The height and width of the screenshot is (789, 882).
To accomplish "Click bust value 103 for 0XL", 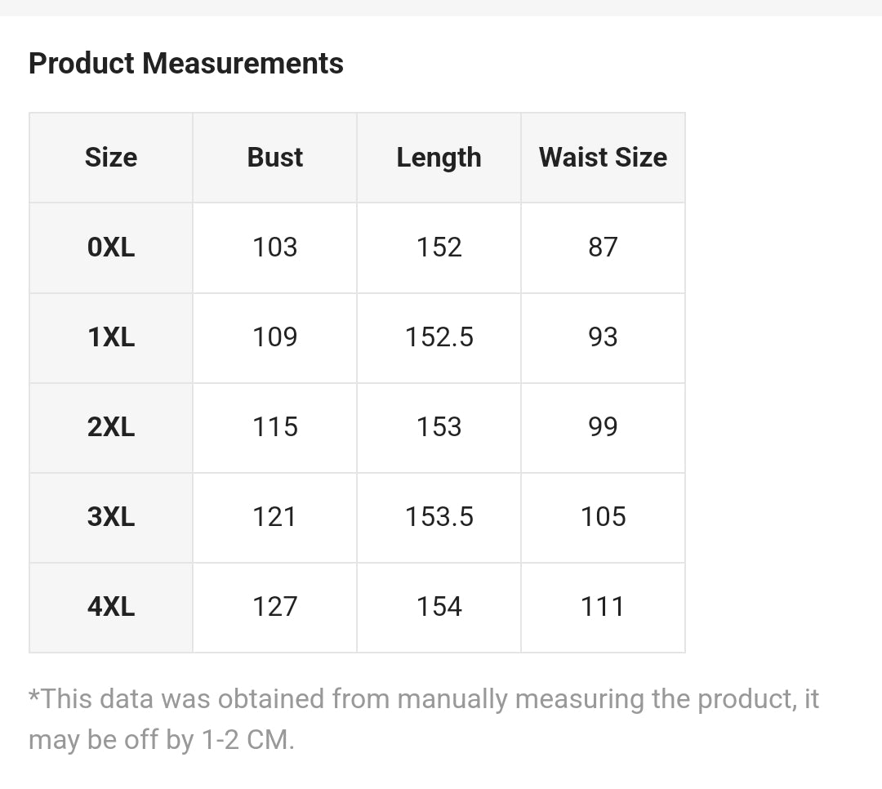I will [275, 247].
